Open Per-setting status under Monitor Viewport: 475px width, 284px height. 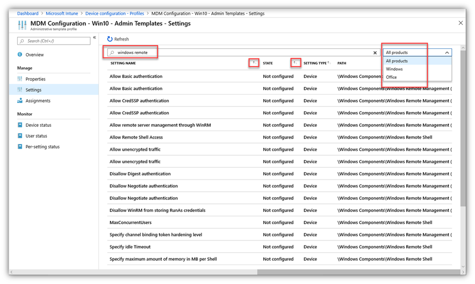pyautogui.click(x=42, y=147)
